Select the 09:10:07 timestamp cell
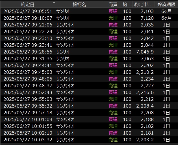The height and width of the screenshot is (145, 178). click(x=28, y=18)
